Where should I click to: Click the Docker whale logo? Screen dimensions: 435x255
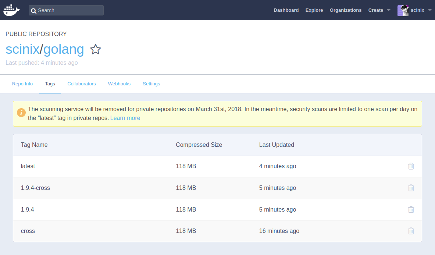point(11,10)
